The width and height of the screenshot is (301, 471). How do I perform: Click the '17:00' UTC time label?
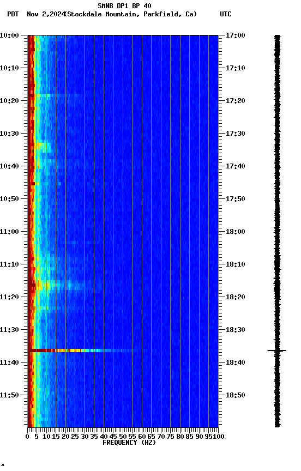[236, 35]
